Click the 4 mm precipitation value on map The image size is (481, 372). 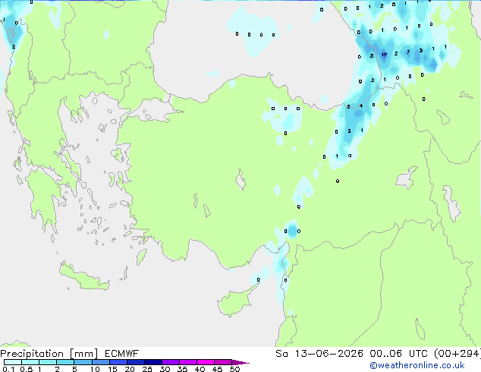tap(361, 106)
